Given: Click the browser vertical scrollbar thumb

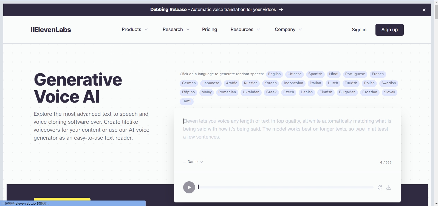Looking at the screenshot, I should point(436,12).
